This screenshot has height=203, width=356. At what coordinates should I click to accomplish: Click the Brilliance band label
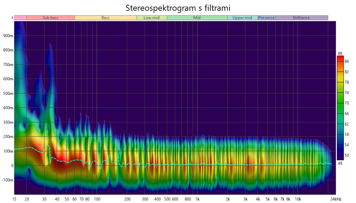click(301, 18)
